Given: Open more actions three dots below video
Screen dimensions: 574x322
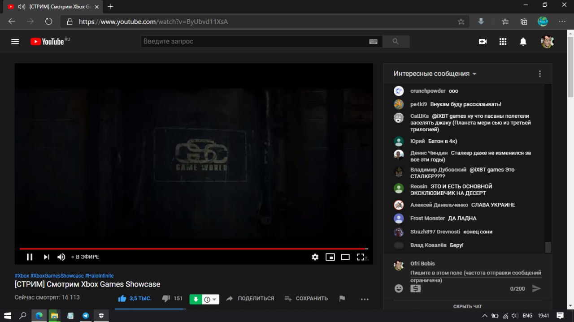Looking at the screenshot, I should click(365, 299).
